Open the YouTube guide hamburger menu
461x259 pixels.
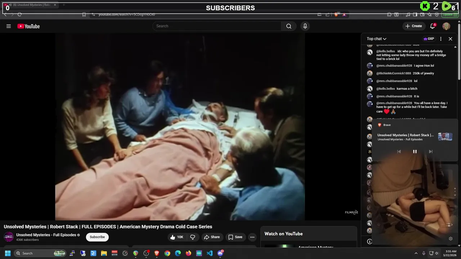[x=9, y=26]
